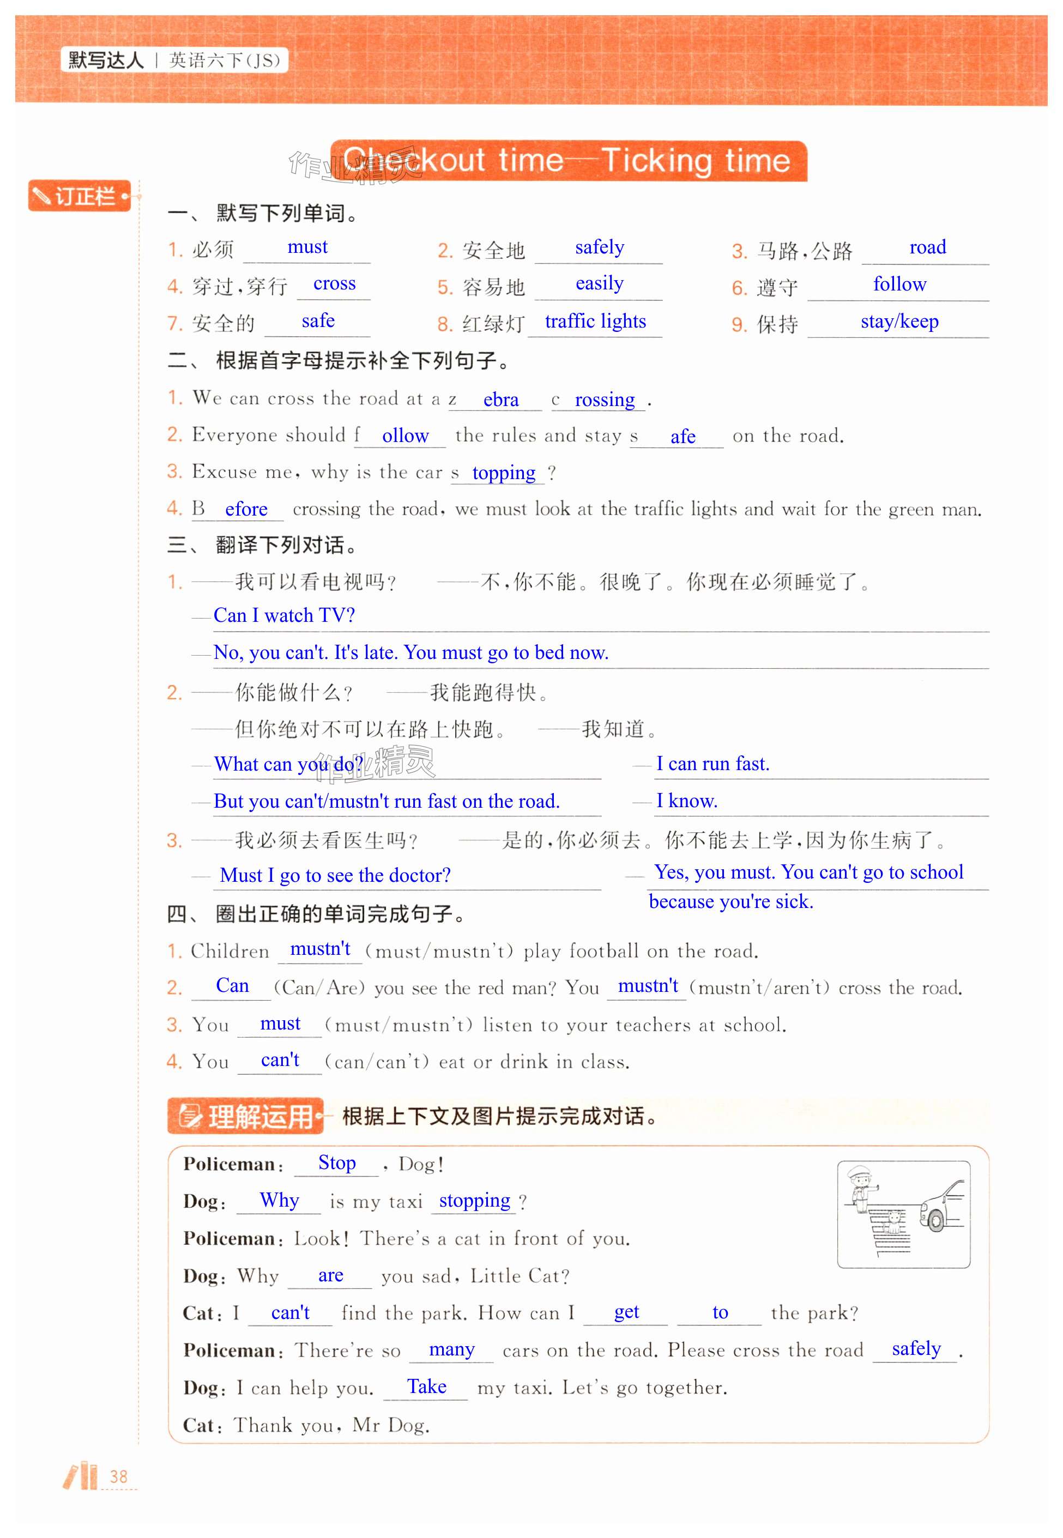Click the 订正栏 orange tag

coord(80,196)
